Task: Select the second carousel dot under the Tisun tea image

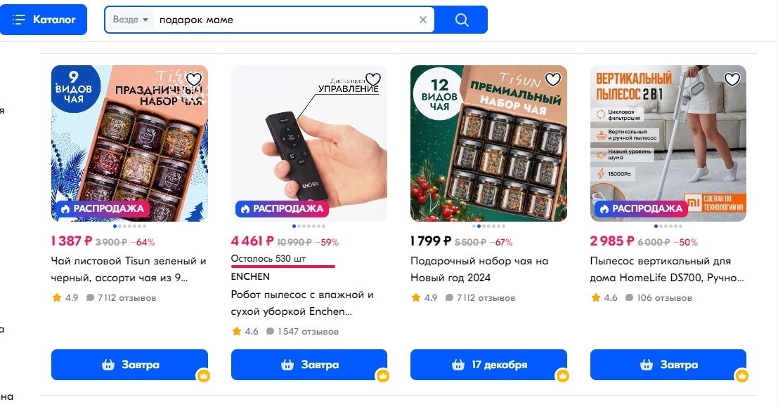Action: tap(122, 226)
